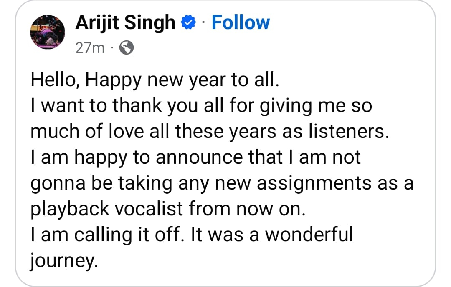Click the "I am happy to announce" line
Screen dimensions: 451x287
click(x=195, y=157)
